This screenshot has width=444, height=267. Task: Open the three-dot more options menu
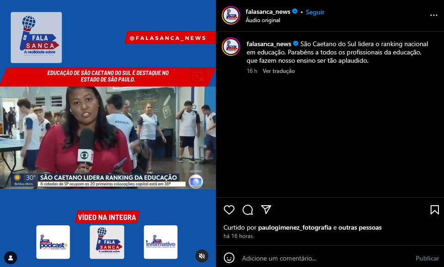(434, 15)
